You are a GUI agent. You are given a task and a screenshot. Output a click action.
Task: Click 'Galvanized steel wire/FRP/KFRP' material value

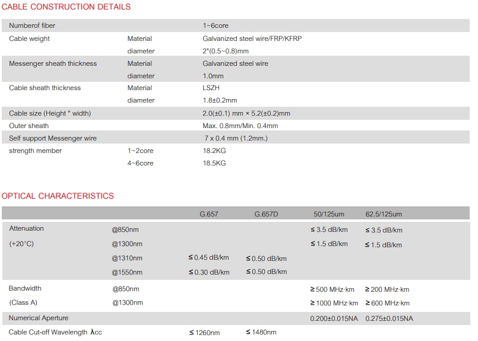click(x=256, y=39)
